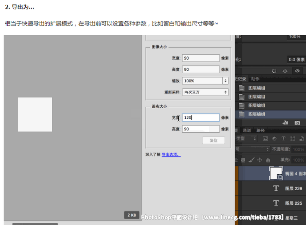Select the 椭圆 4 副本 layer name

295,174
